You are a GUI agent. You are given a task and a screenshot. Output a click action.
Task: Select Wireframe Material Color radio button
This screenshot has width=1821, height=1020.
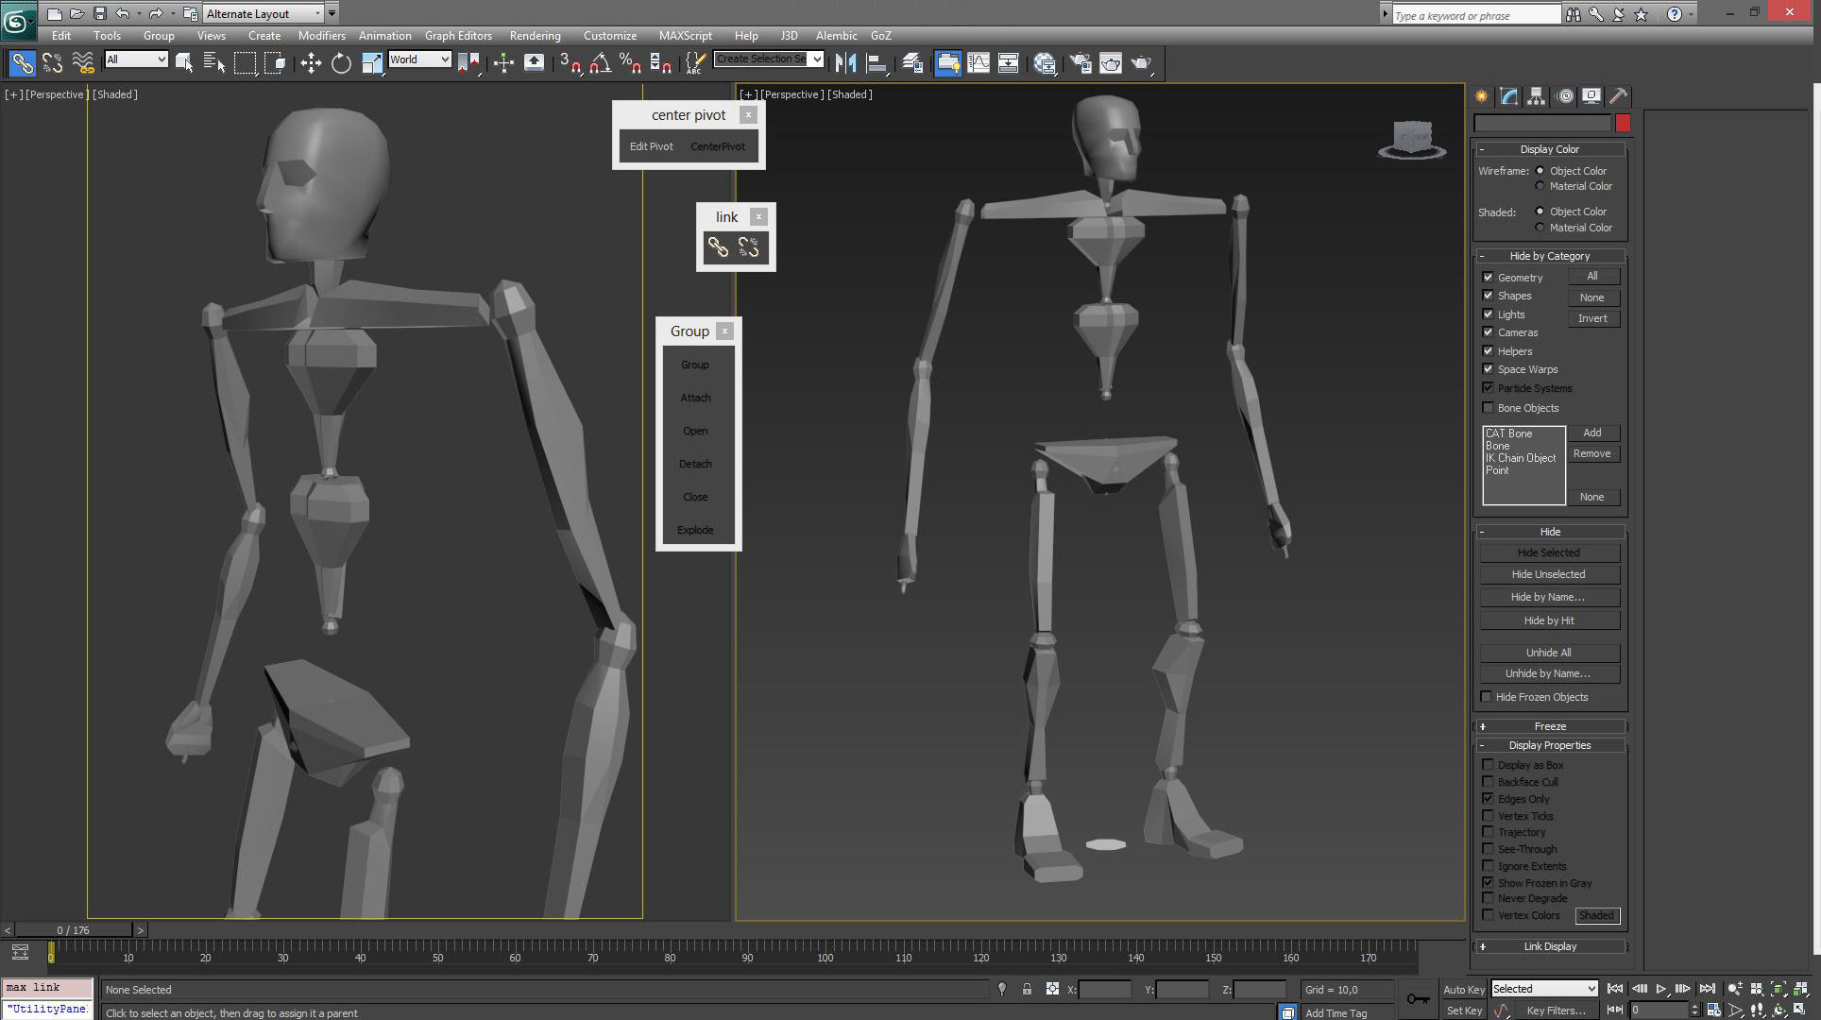pos(1540,186)
